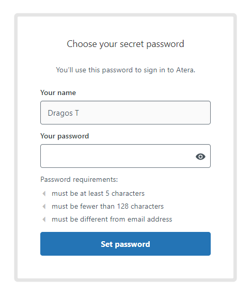Click the 'Password requirements:' label
Viewport: 251px width, 297px height.
pos(79,179)
